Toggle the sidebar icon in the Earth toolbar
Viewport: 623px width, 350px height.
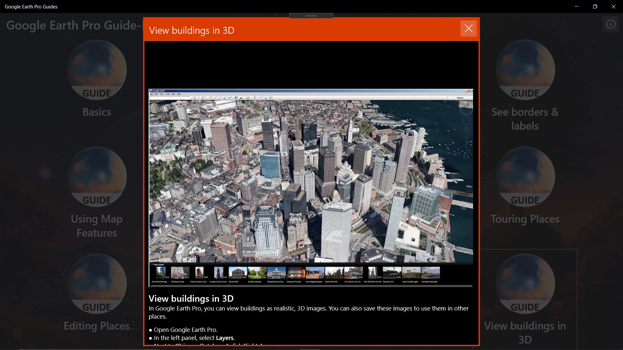[x=204, y=98]
